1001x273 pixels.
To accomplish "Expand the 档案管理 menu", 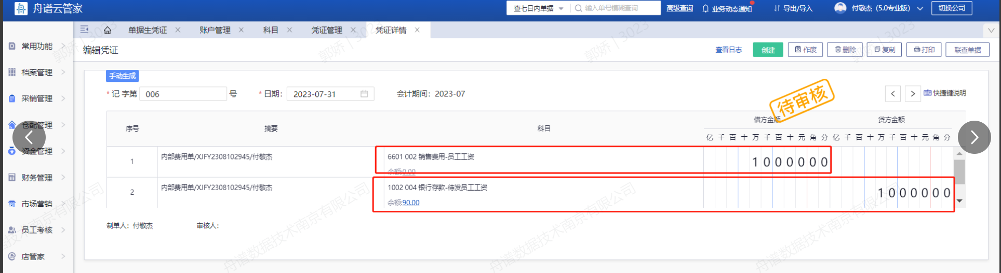I will pyautogui.click(x=63, y=72).
